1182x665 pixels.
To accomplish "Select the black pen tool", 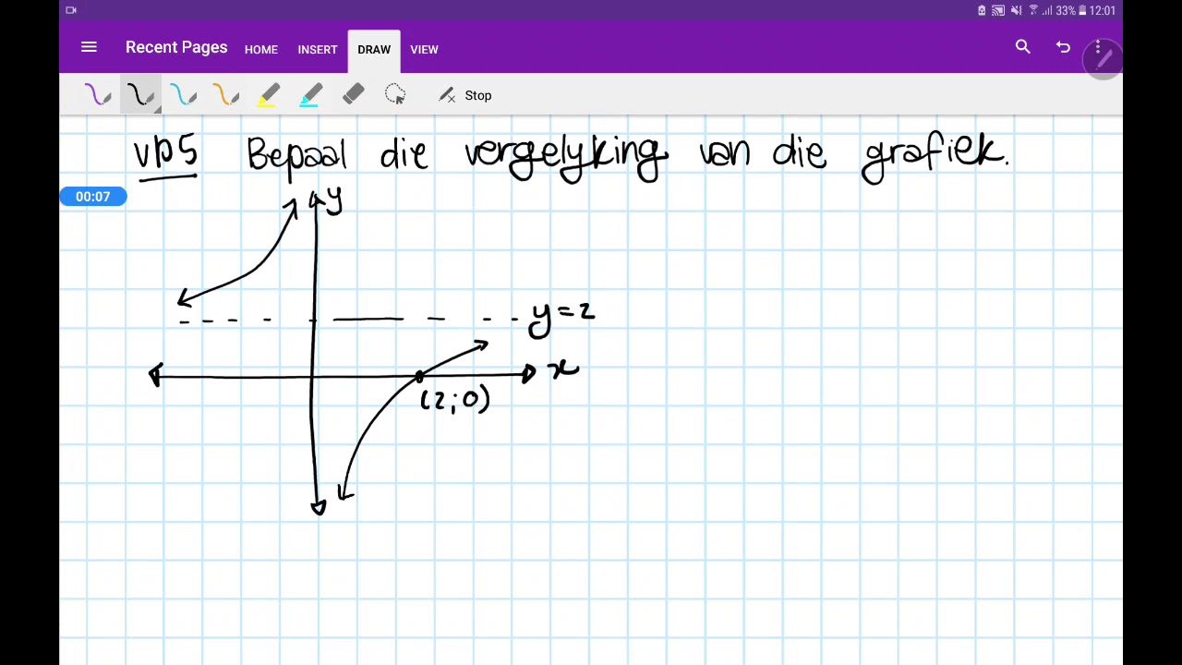I will pyautogui.click(x=140, y=95).
